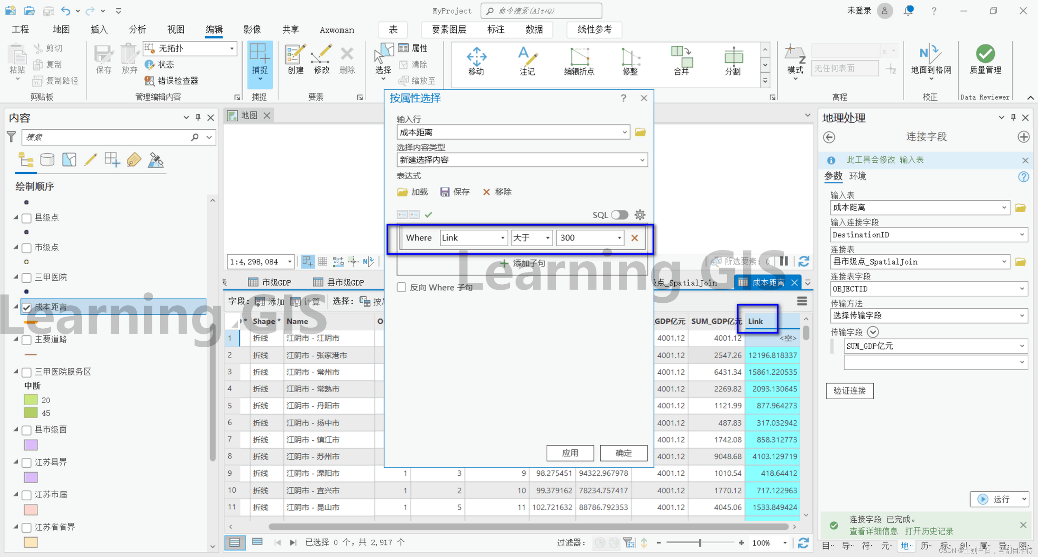Check the Invert Where clause (反向 Where 子句) box
Image resolution: width=1038 pixels, height=557 pixels.
pyautogui.click(x=401, y=287)
